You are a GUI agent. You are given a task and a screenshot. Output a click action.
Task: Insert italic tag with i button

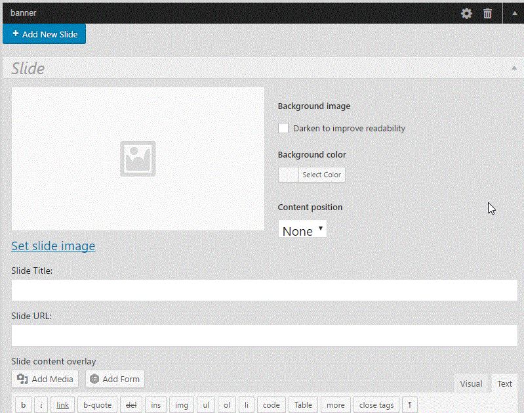click(x=41, y=405)
